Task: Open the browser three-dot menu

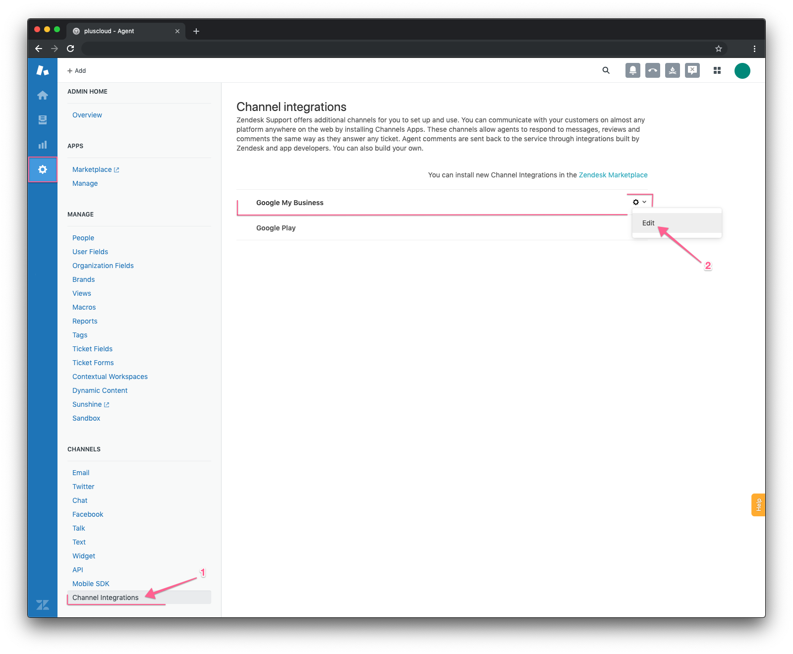Action: (x=754, y=49)
